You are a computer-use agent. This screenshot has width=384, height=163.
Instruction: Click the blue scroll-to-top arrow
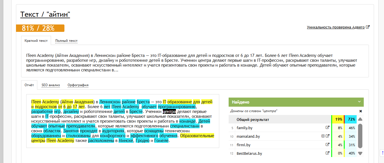tap(382, 153)
